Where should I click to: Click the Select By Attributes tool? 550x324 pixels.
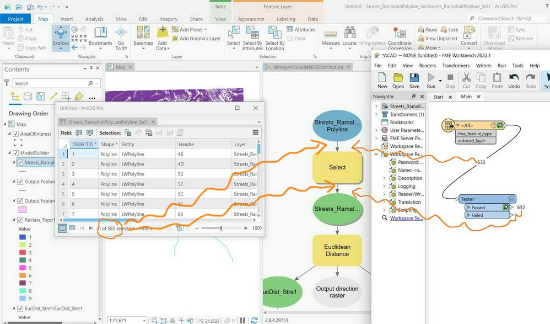point(252,38)
